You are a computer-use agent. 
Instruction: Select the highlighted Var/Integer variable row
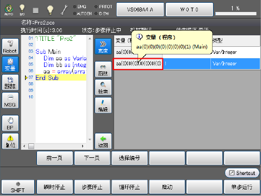187,64
